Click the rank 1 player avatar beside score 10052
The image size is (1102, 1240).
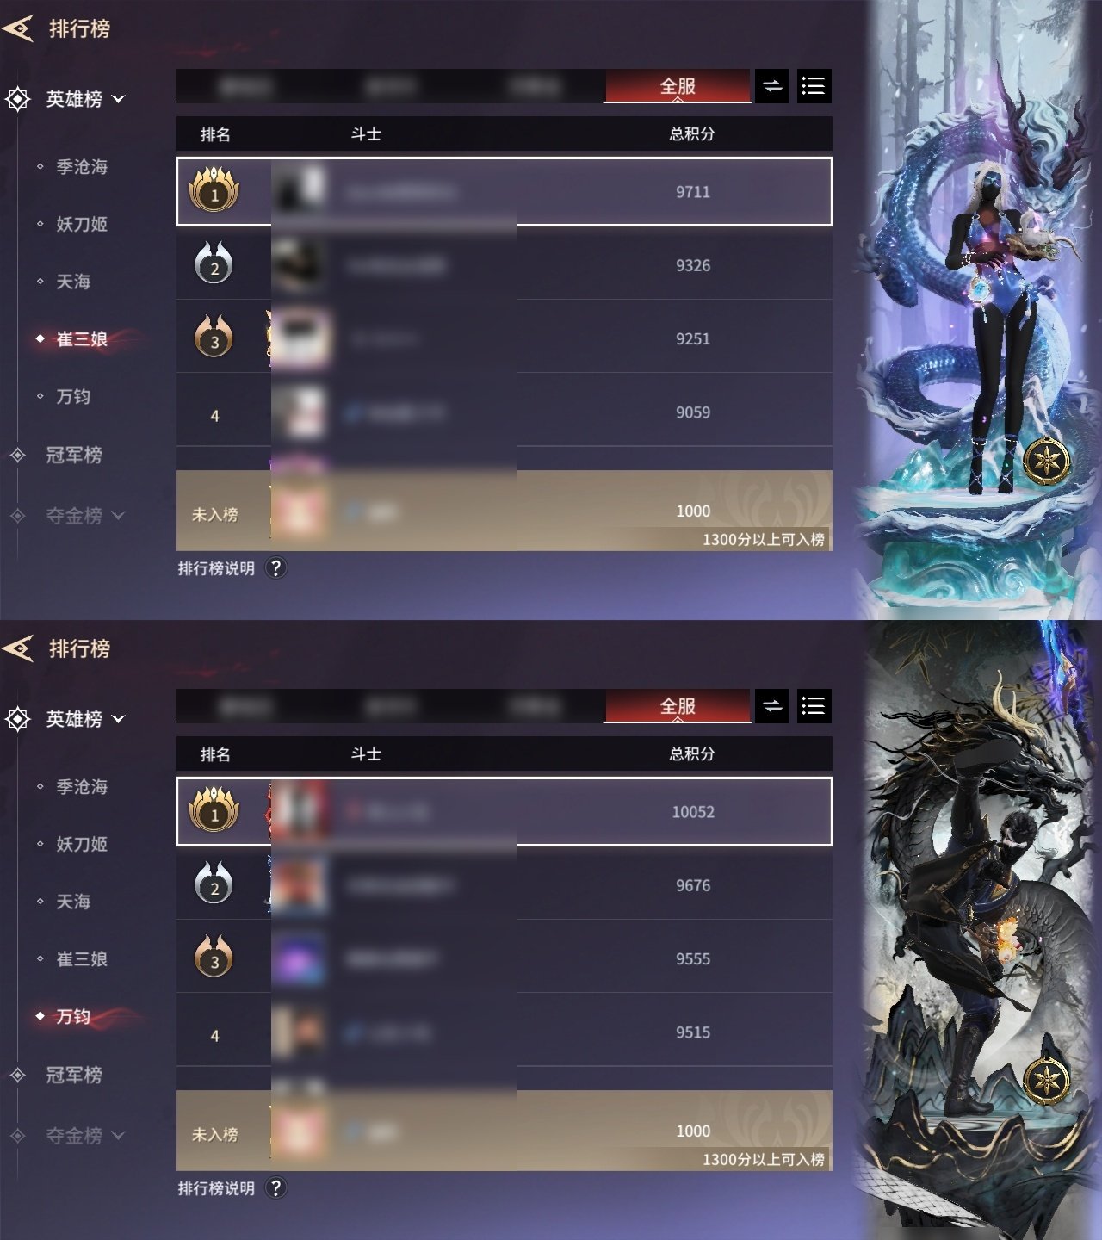tap(300, 811)
